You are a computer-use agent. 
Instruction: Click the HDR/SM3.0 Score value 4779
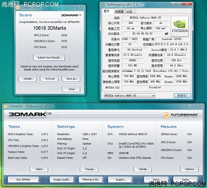(64, 41)
